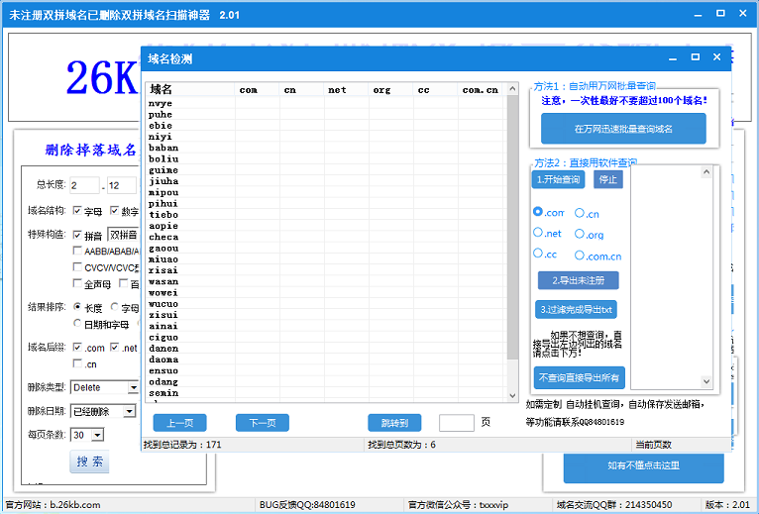Click 在万网迅速批量查询域名 button
Screen dimensions: 759x514
623,129
